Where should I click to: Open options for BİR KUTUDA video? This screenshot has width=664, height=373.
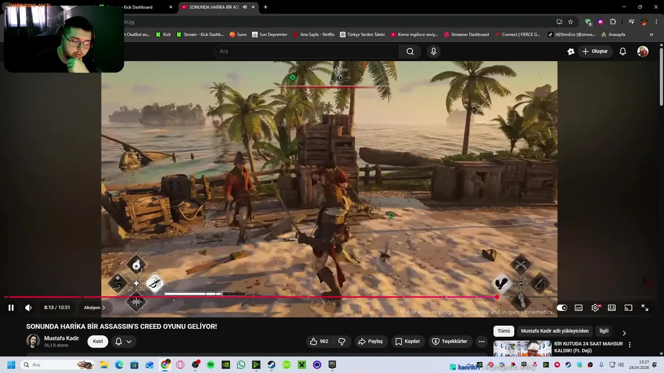pos(630,345)
